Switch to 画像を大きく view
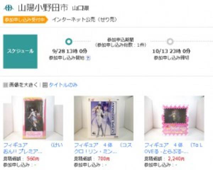213x170 pixels. (x=23, y=85)
